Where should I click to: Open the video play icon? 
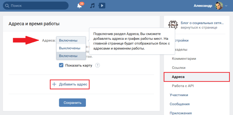(102, 6)
